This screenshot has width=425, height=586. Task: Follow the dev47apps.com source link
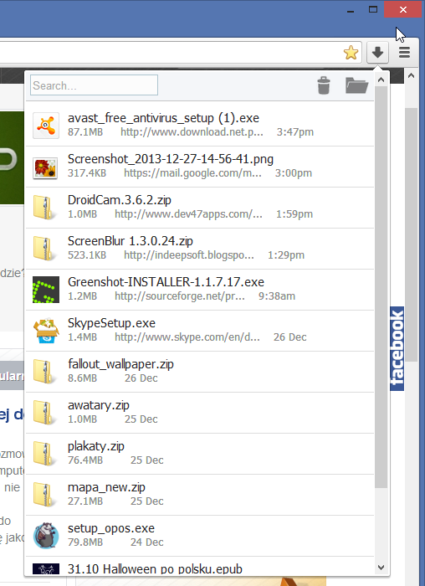[188, 214]
